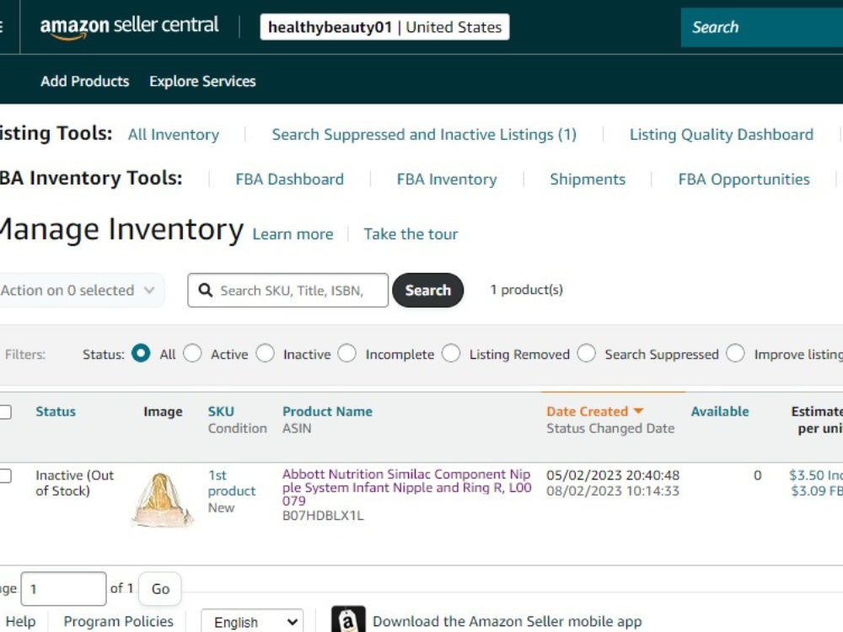Click the Take the tour link
Image resolution: width=843 pixels, height=632 pixels.
pyautogui.click(x=411, y=234)
